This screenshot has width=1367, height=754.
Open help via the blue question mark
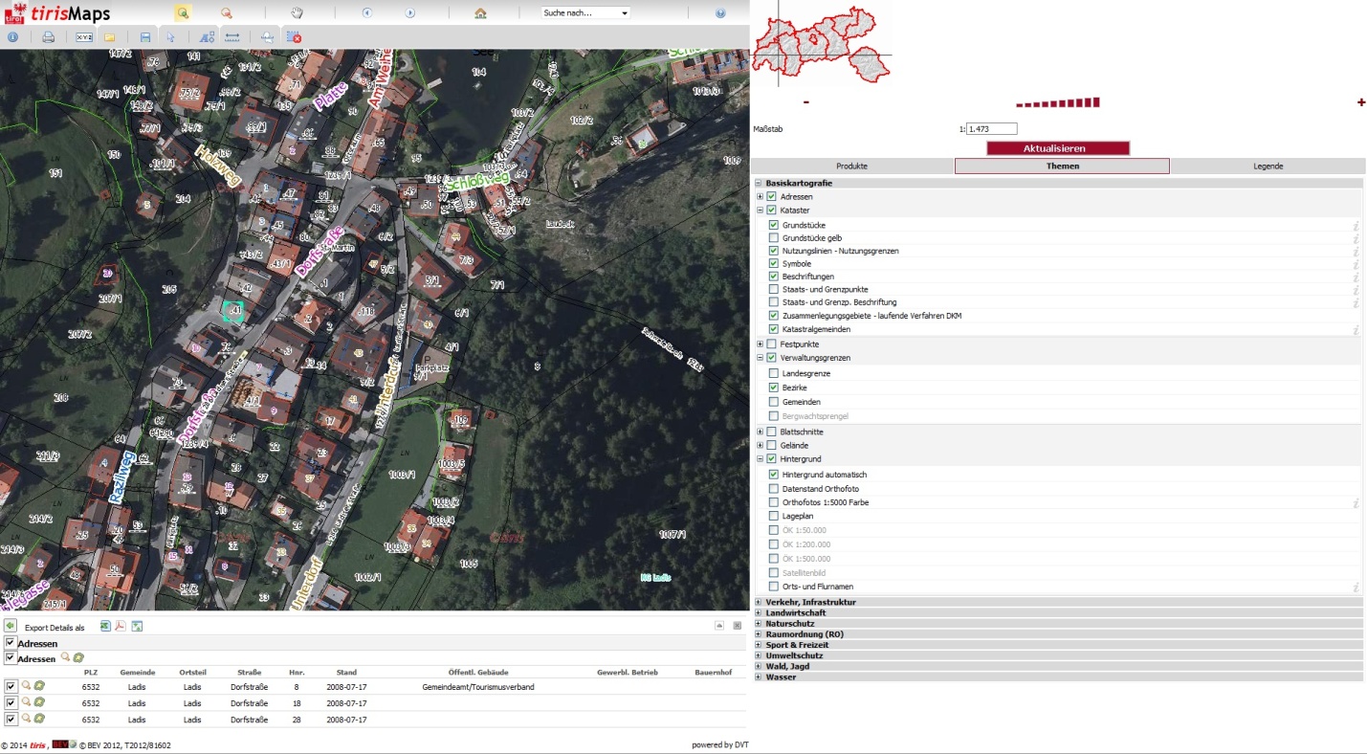pyautogui.click(x=720, y=13)
